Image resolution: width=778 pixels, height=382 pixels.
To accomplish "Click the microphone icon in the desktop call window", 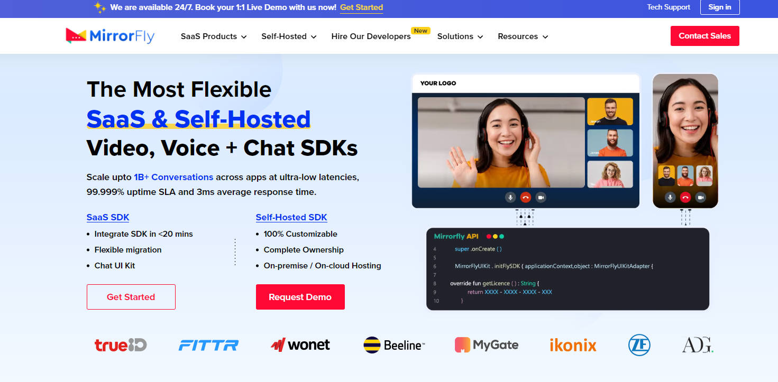I will click(x=510, y=197).
